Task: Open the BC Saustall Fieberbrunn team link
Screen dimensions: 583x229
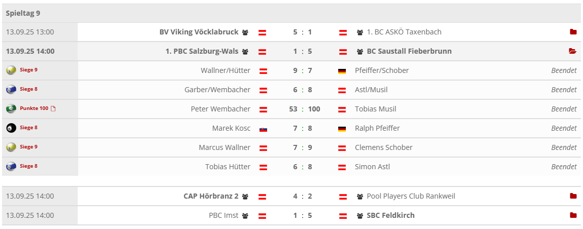Action: [409, 51]
